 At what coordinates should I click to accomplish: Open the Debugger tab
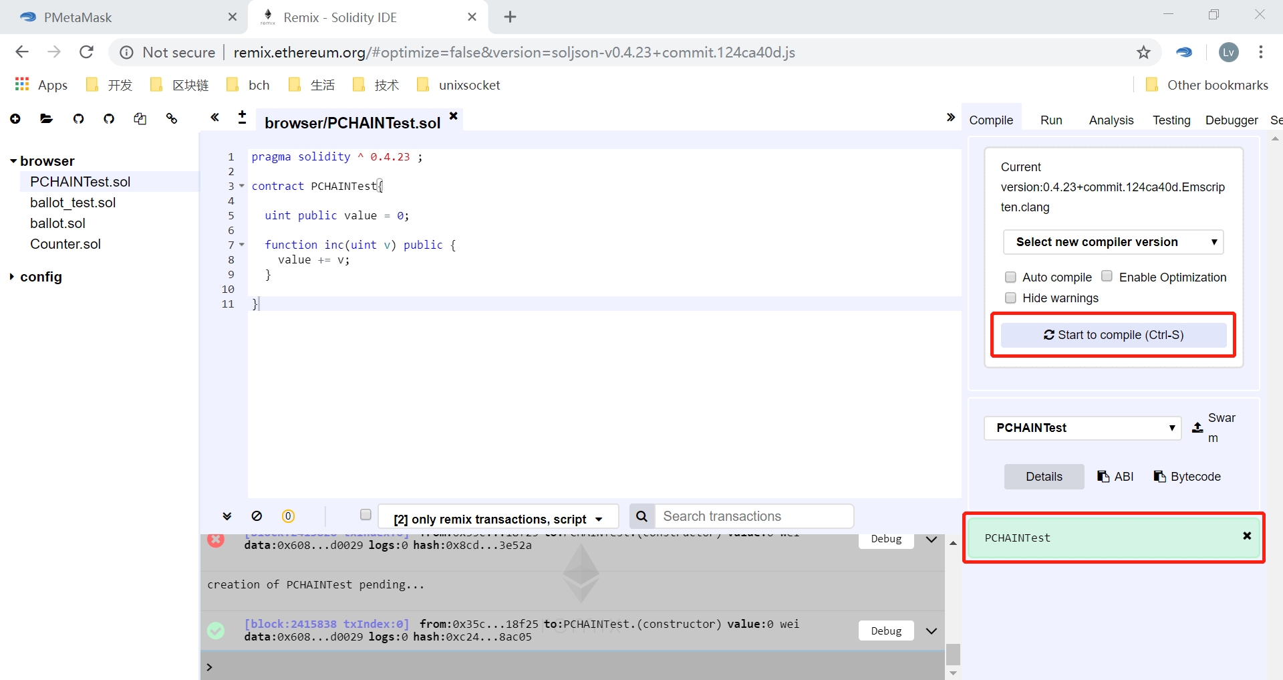(x=1231, y=120)
